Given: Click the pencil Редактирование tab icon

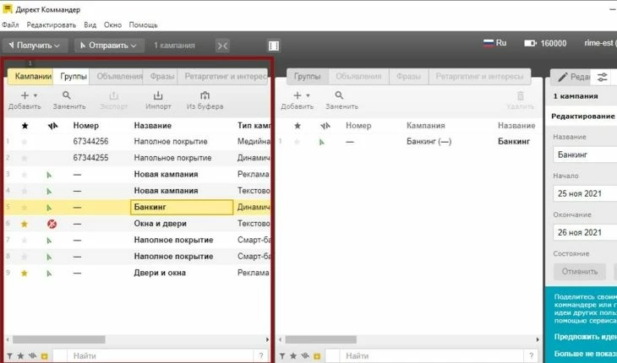Looking at the screenshot, I should [563, 77].
